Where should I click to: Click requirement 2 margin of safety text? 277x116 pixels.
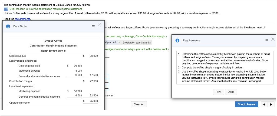click(212, 68)
